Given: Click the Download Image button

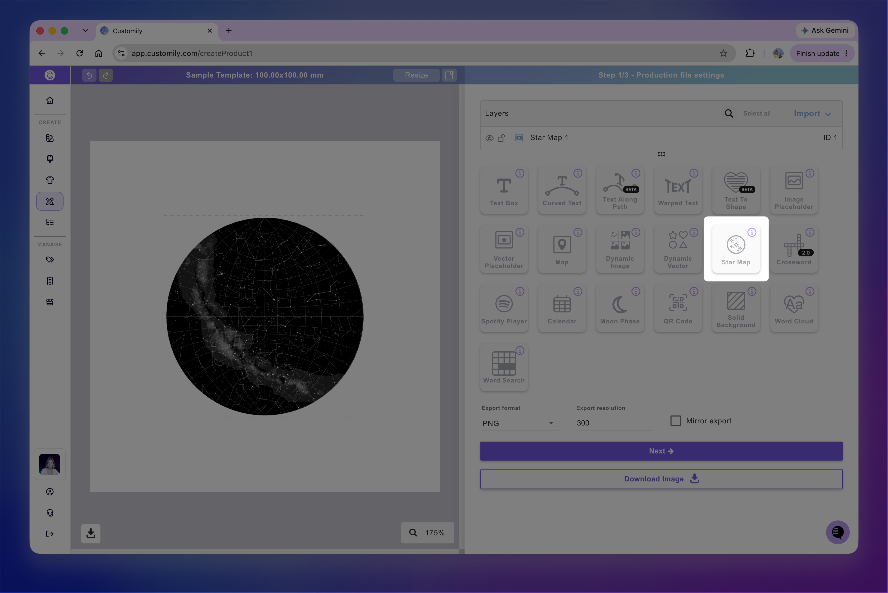Looking at the screenshot, I should click(x=661, y=479).
